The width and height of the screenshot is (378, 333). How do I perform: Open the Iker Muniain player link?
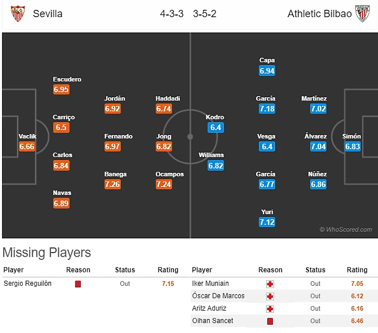[x=210, y=283]
